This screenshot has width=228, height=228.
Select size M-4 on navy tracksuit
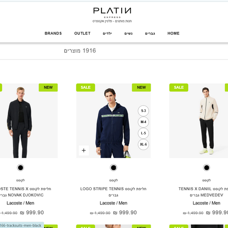point(143,122)
